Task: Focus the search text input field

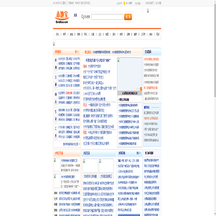Action: click(x=107, y=17)
